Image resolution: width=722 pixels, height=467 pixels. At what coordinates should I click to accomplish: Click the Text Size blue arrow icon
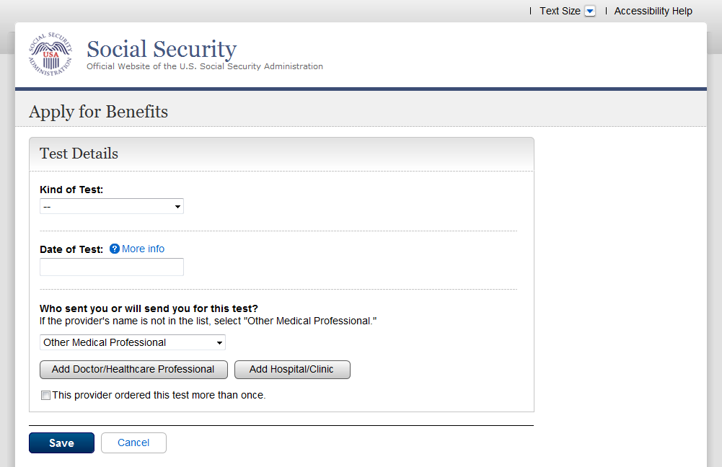click(x=590, y=12)
